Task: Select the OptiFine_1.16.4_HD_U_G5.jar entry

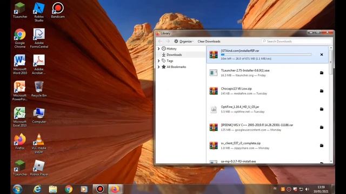Action: click(x=268, y=109)
